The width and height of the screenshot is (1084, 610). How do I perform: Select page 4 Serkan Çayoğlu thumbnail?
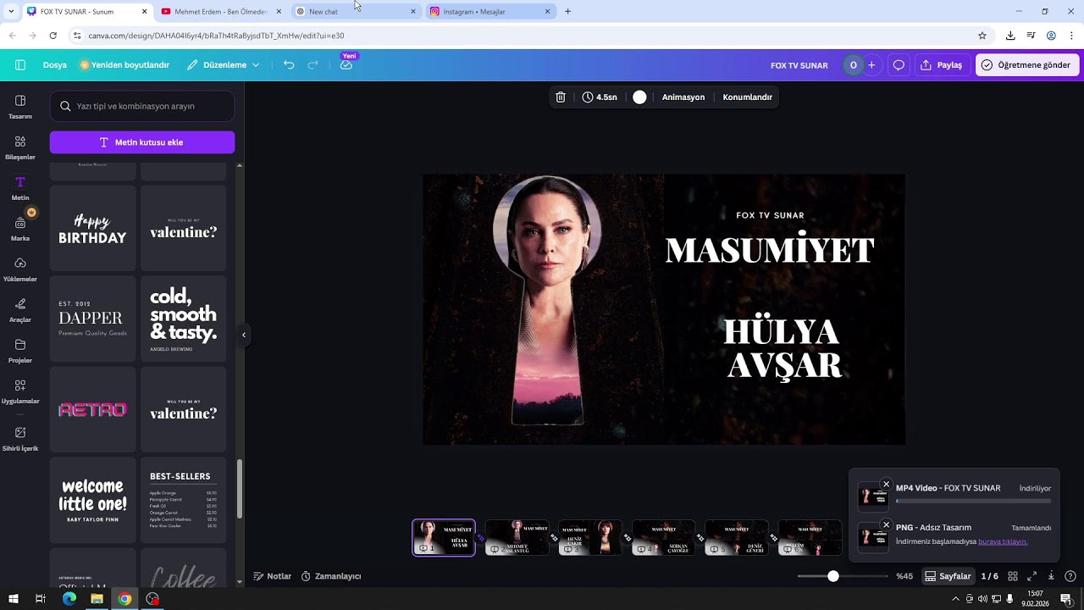click(x=663, y=537)
